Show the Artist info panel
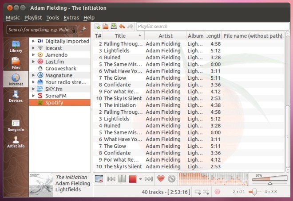 16,142
